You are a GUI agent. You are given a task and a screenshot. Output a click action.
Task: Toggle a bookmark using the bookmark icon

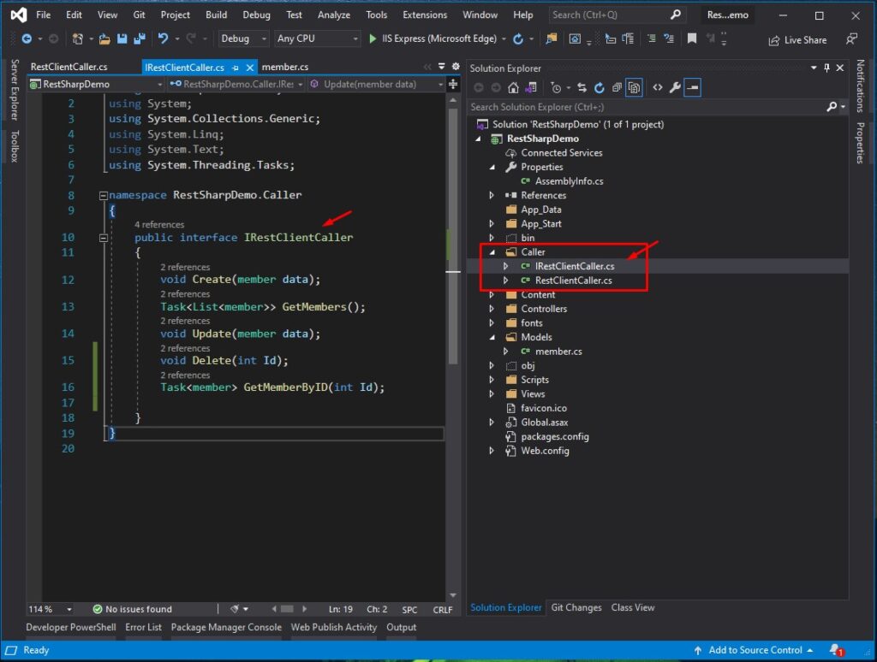tap(692, 38)
